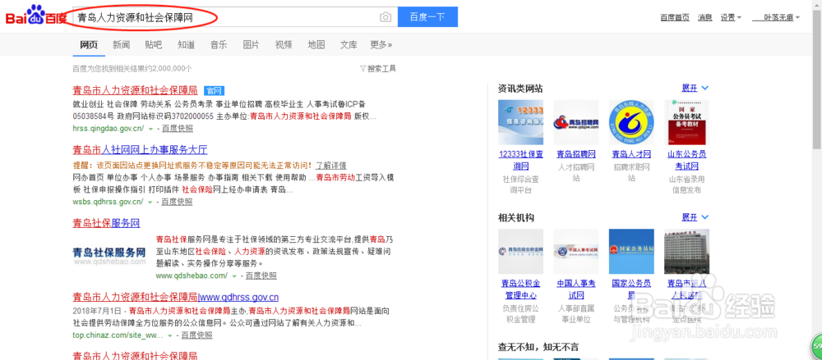Image resolution: width=822 pixels, height=360 pixels.
Task: Open 百度快照 for top.chinaz.com
Action: tap(196, 335)
